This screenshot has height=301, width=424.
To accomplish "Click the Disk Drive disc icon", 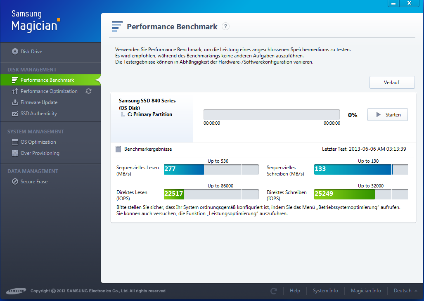I will pos(15,51).
